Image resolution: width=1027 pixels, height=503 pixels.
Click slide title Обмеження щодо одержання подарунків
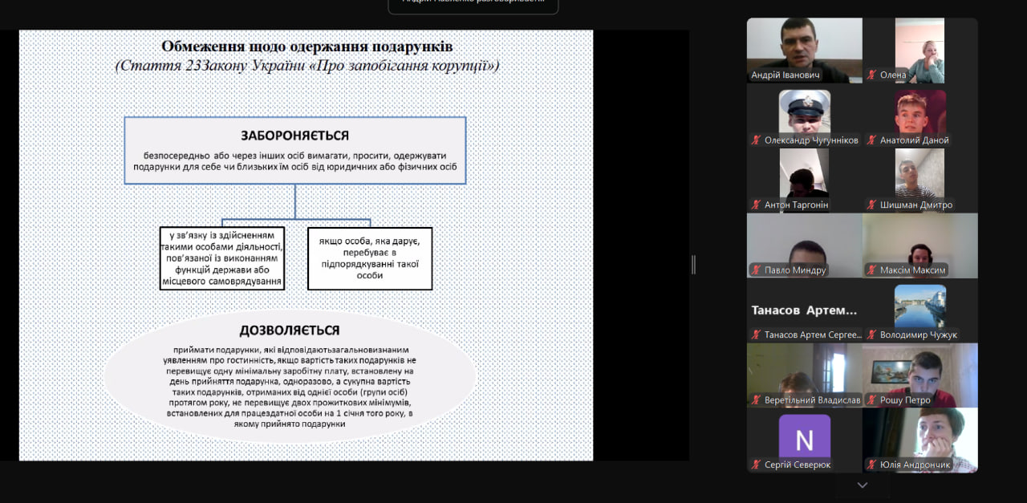[306, 47]
